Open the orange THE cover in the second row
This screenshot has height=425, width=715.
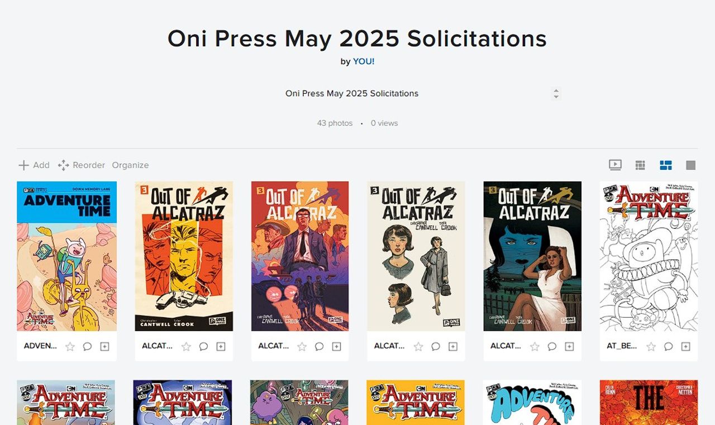[649, 403]
